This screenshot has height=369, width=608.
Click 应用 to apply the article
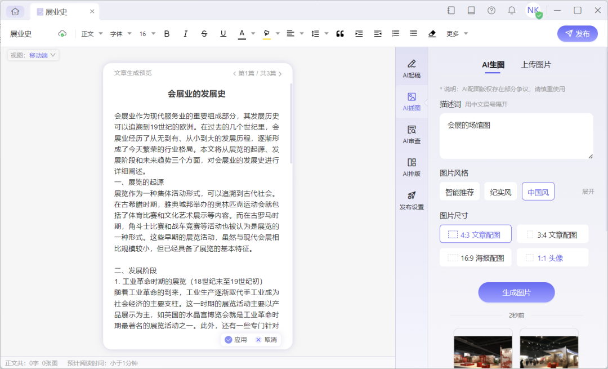coord(236,340)
